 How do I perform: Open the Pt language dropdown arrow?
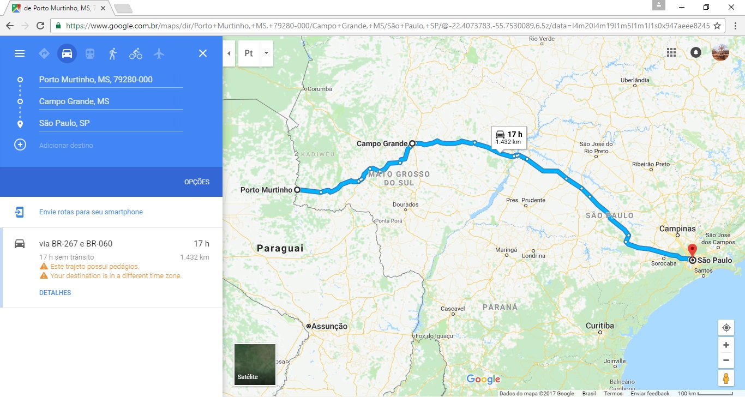266,53
